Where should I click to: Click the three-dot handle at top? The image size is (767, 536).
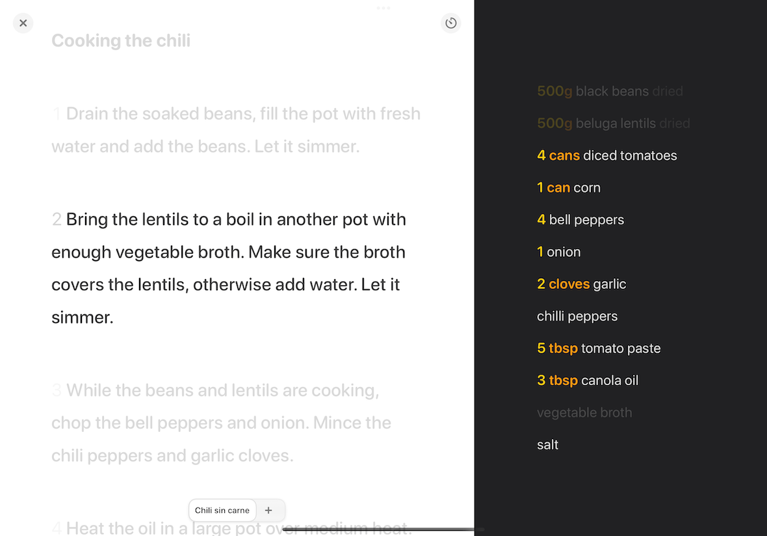[383, 8]
